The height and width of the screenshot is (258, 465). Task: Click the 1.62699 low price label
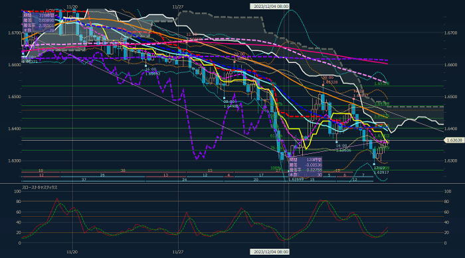[x=296, y=179]
